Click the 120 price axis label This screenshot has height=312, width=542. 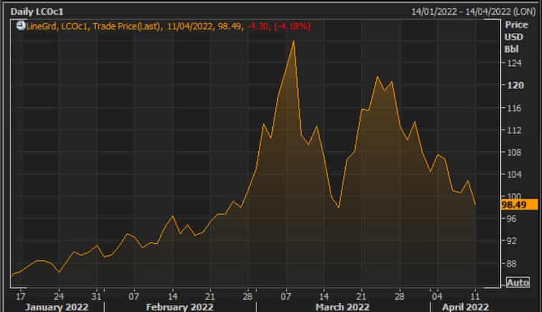(515, 85)
